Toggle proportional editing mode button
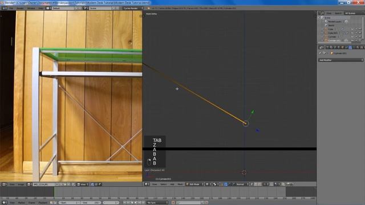 pyautogui.click(x=266, y=184)
